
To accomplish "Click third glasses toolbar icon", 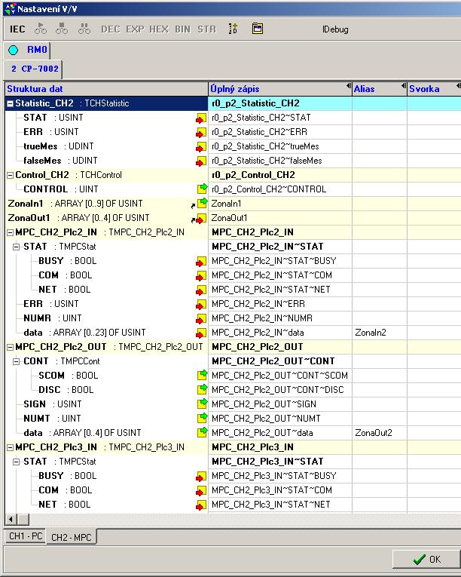I will (x=84, y=29).
